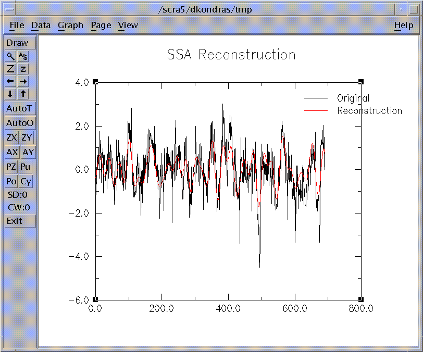Click the AutoO button

pos(20,123)
